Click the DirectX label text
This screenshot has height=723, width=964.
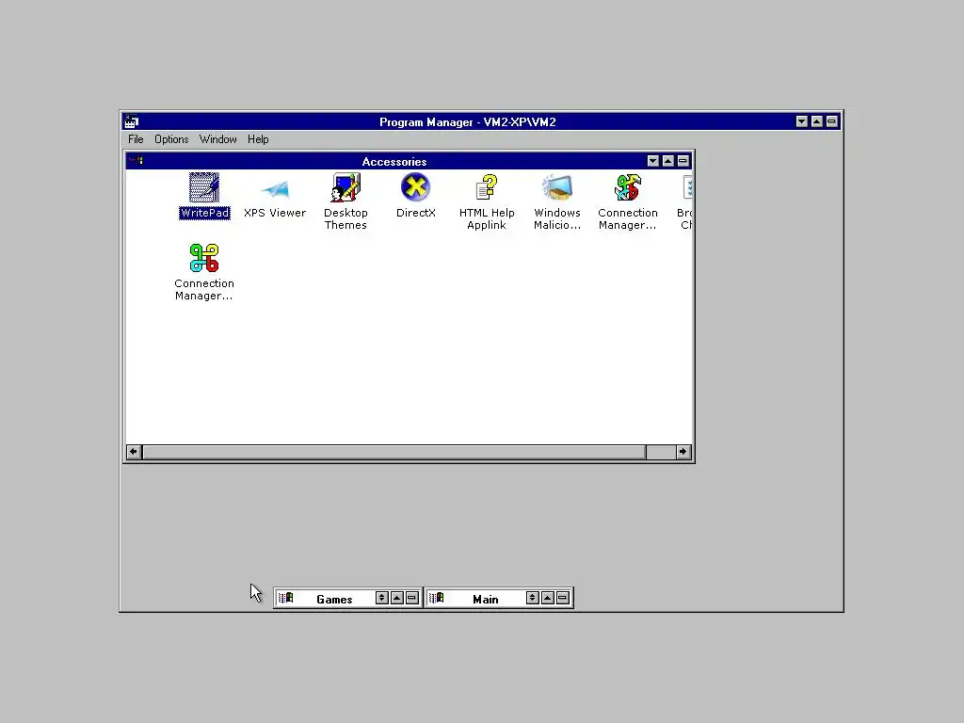pyautogui.click(x=416, y=213)
